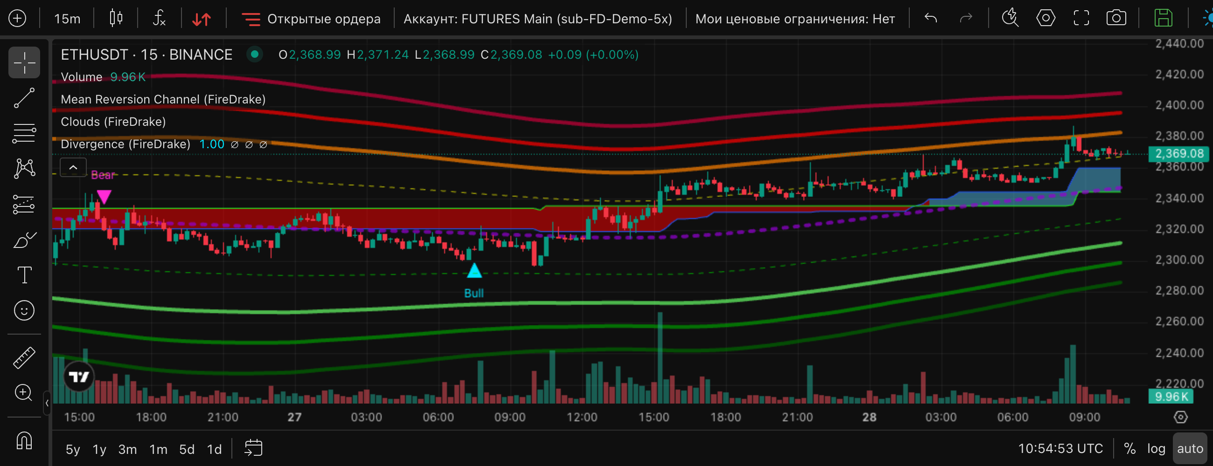Open chart settings hexagon icon

(x=1046, y=18)
